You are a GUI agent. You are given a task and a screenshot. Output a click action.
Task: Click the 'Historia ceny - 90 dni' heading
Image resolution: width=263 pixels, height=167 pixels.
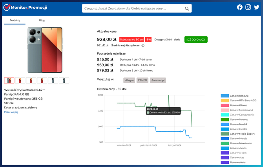point(112,89)
